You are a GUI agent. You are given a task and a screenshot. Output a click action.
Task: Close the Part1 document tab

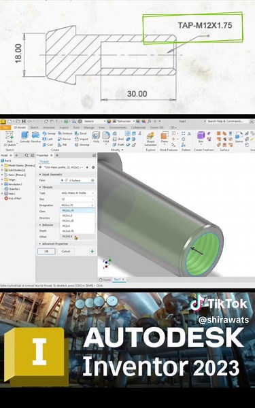pos(123,279)
